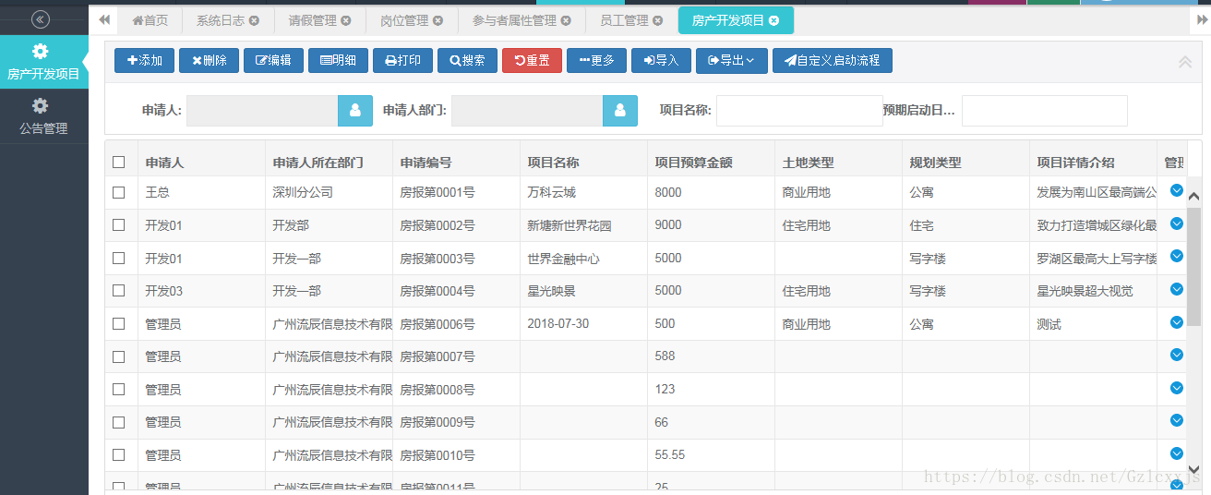Check the 开发03 row checkbox

pyautogui.click(x=118, y=290)
